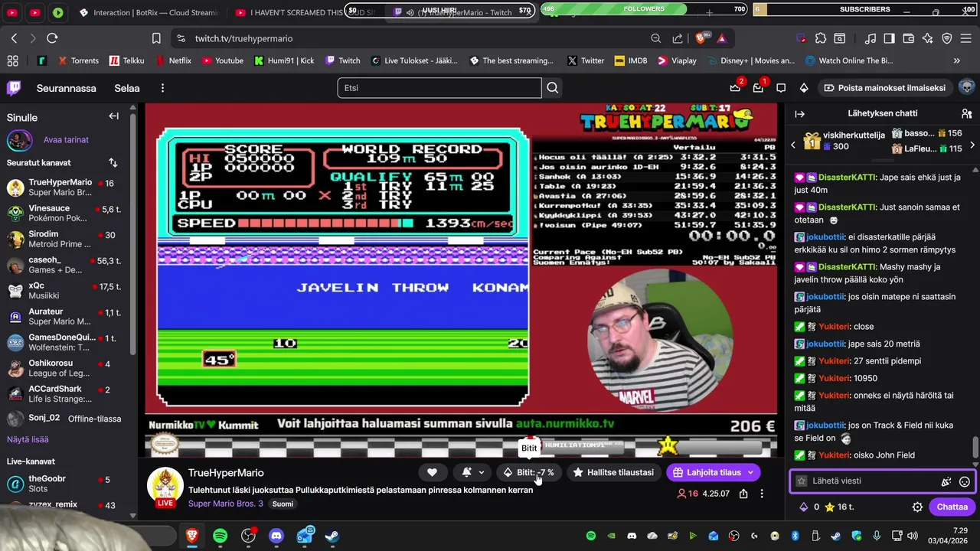
Task: Click the TrueHyperMario channel avatar
Action: click(x=165, y=485)
